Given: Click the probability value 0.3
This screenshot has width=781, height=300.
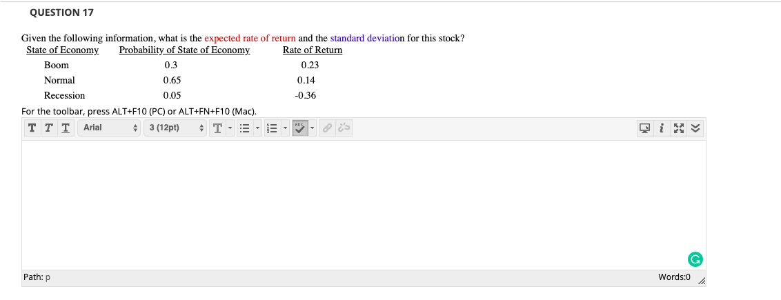Looking at the screenshot, I should [x=171, y=66].
